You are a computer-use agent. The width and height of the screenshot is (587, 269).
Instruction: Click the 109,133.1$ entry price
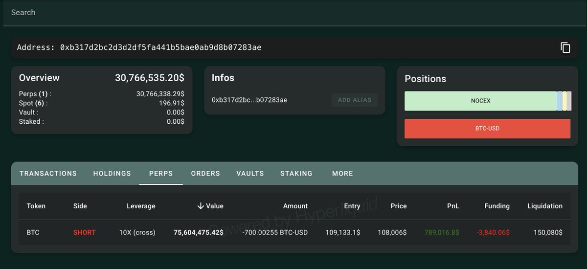click(343, 232)
